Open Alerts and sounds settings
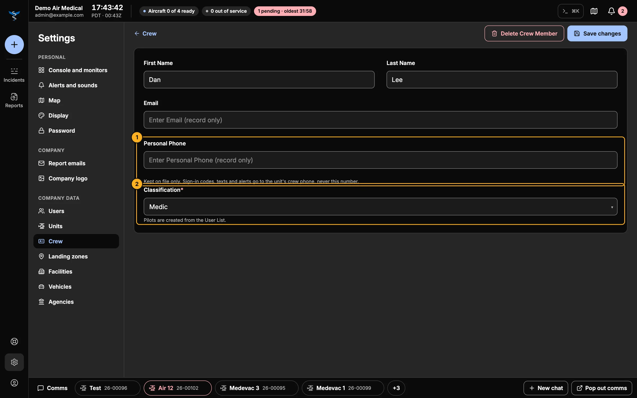This screenshot has height=398, width=637. click(x=76, y=85)
